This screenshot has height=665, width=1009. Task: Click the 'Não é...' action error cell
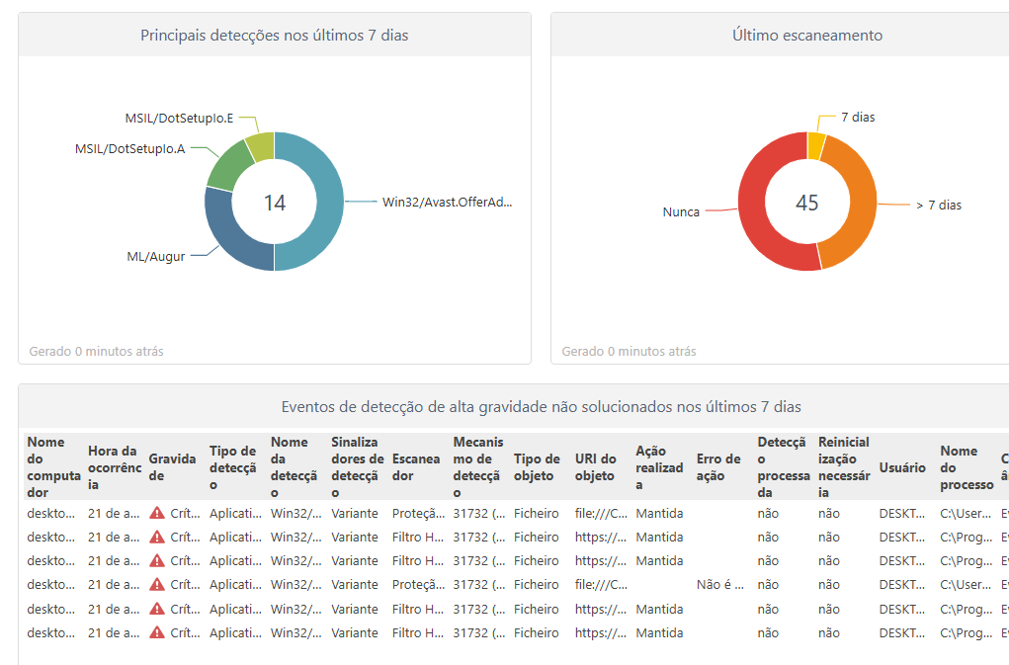tap(719, 585)
